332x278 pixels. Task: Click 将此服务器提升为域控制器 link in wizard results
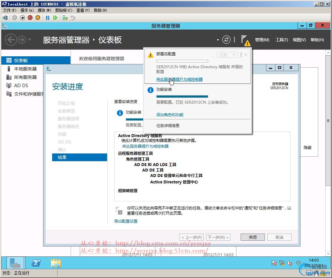tap(145, 146)
